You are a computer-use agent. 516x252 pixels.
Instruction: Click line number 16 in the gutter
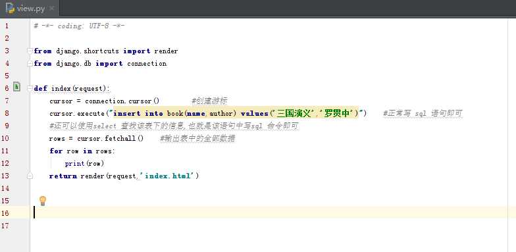pyautogui.click(x=5, y=213)
